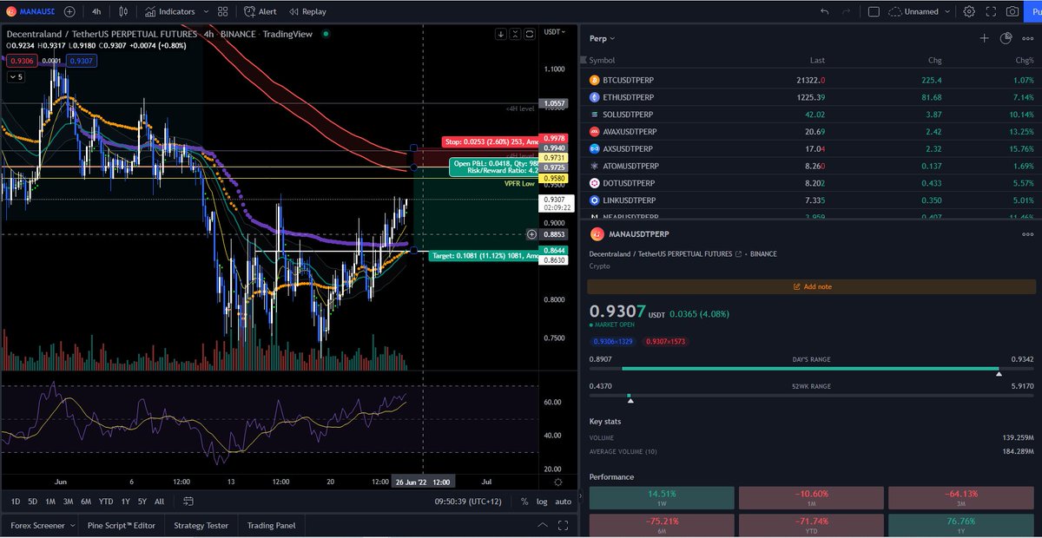Undo the last chart action
1042x538 pixels.
[x=823, y=11]
